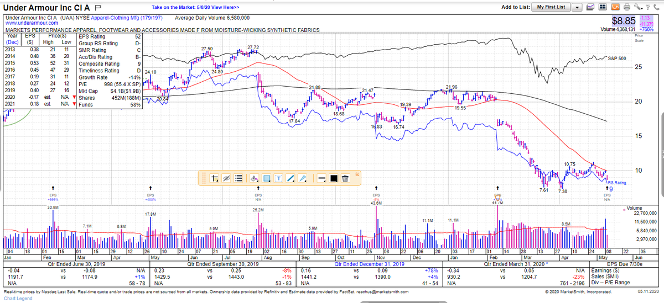Open help with question mark icon
This screenshot has width=664, height=303.
[x=647, y=7]
